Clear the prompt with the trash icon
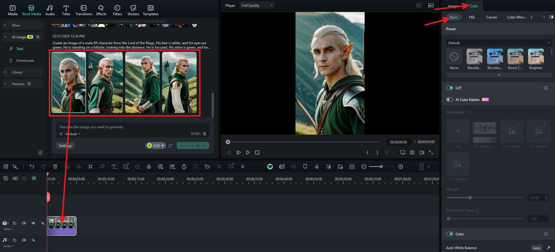This screenshot has height=252, width=555. click(x=205, y=134)
